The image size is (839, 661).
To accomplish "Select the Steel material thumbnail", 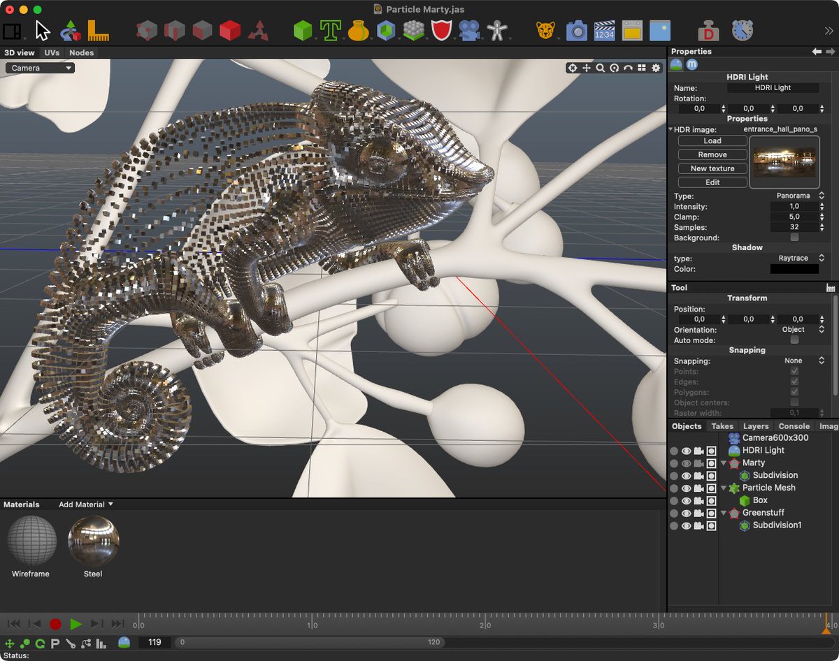I will pos(93,540).
